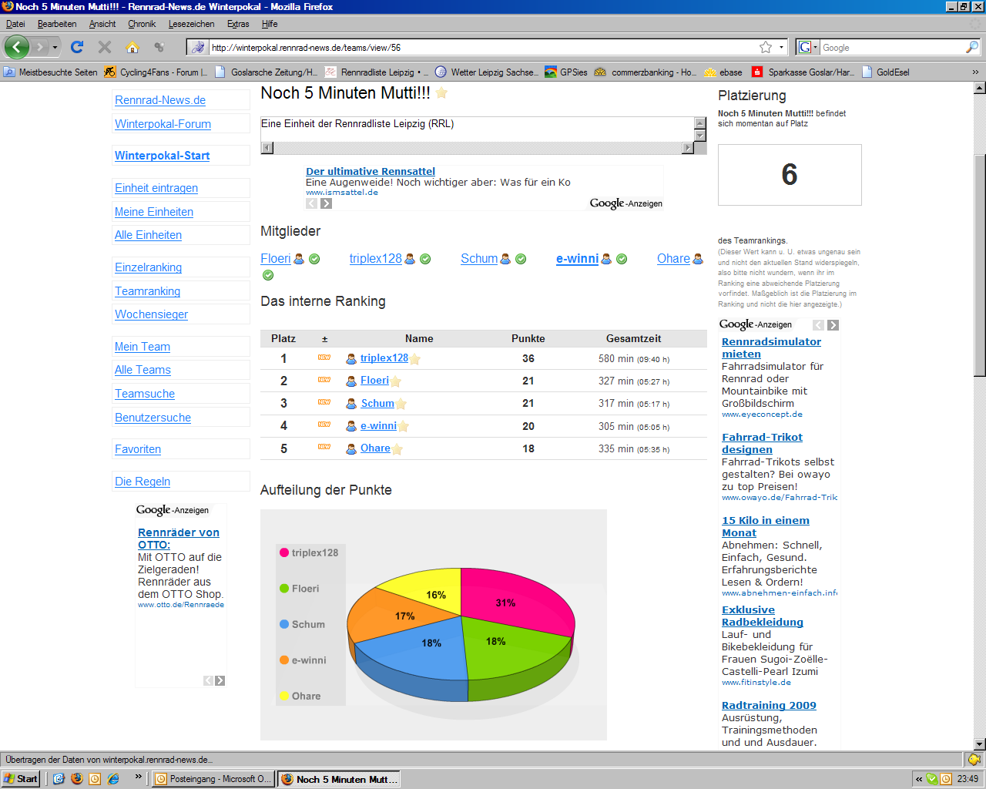Open the Teamranking sidebar link
The image size is (986, 789).
(x=147, y=291)
